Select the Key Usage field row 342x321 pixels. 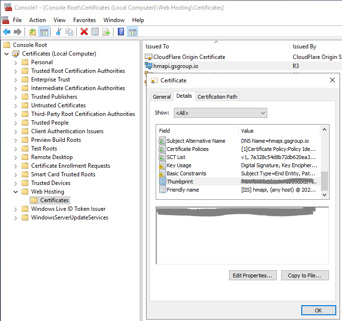(x=239, y=165)
